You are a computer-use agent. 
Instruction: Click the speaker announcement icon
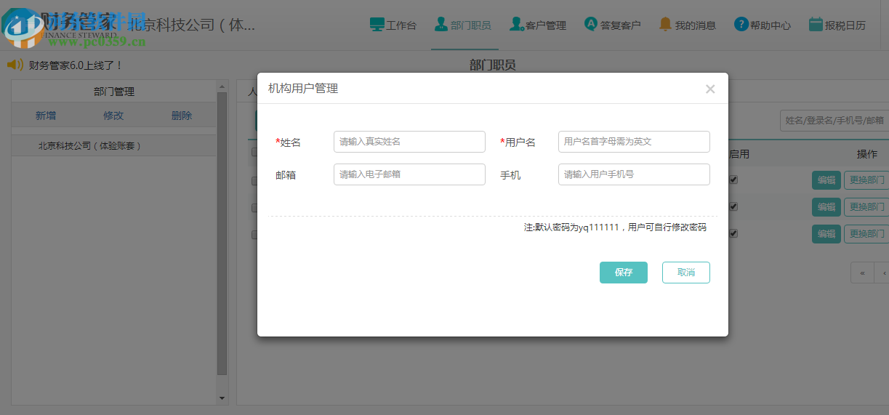(x=15, y=65)
